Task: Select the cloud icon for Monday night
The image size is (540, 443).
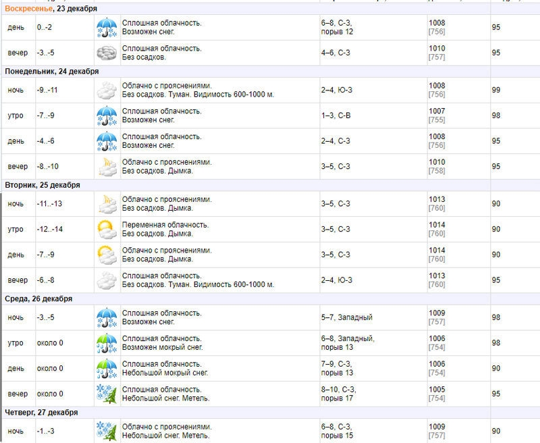Action: click(107, 90)
